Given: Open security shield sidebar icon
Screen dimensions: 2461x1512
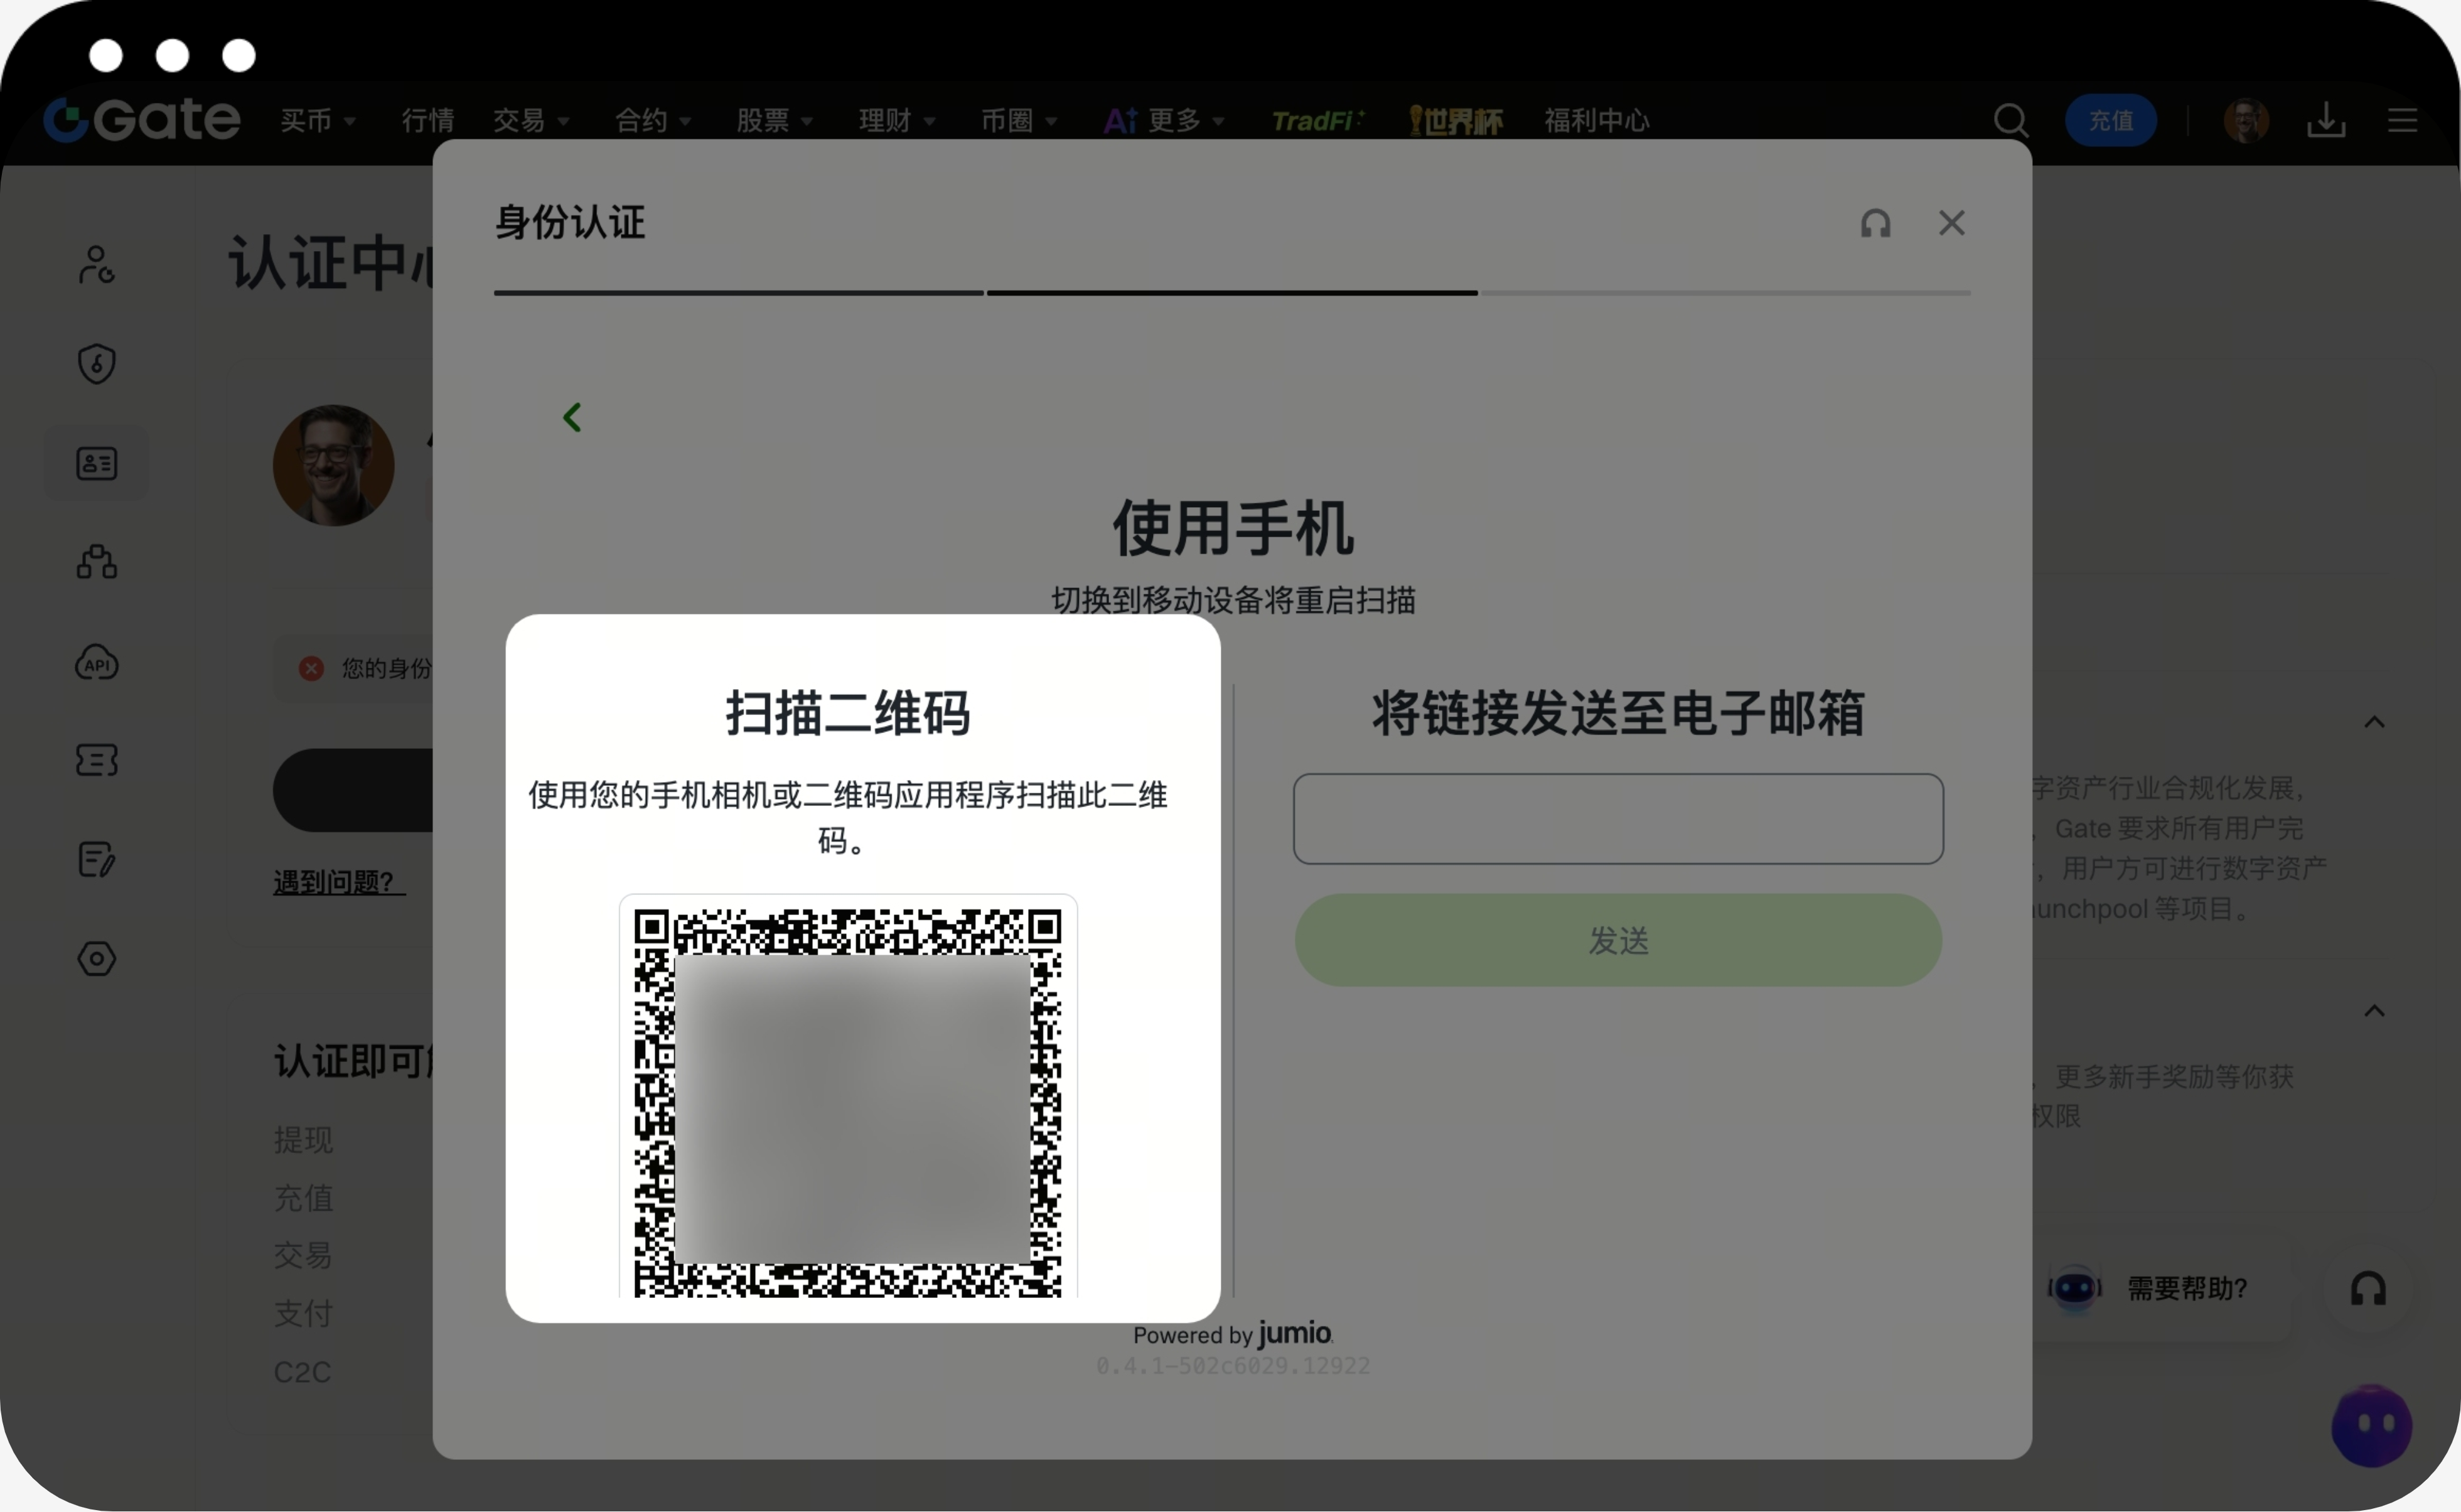Looking at the screenshot, I should point(96,363).
